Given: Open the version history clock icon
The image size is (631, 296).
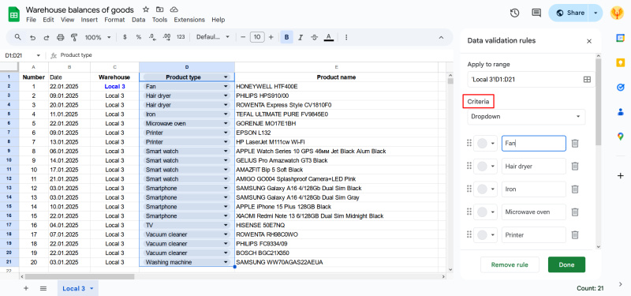Looking at the screenshot, I should pos(514,13).
